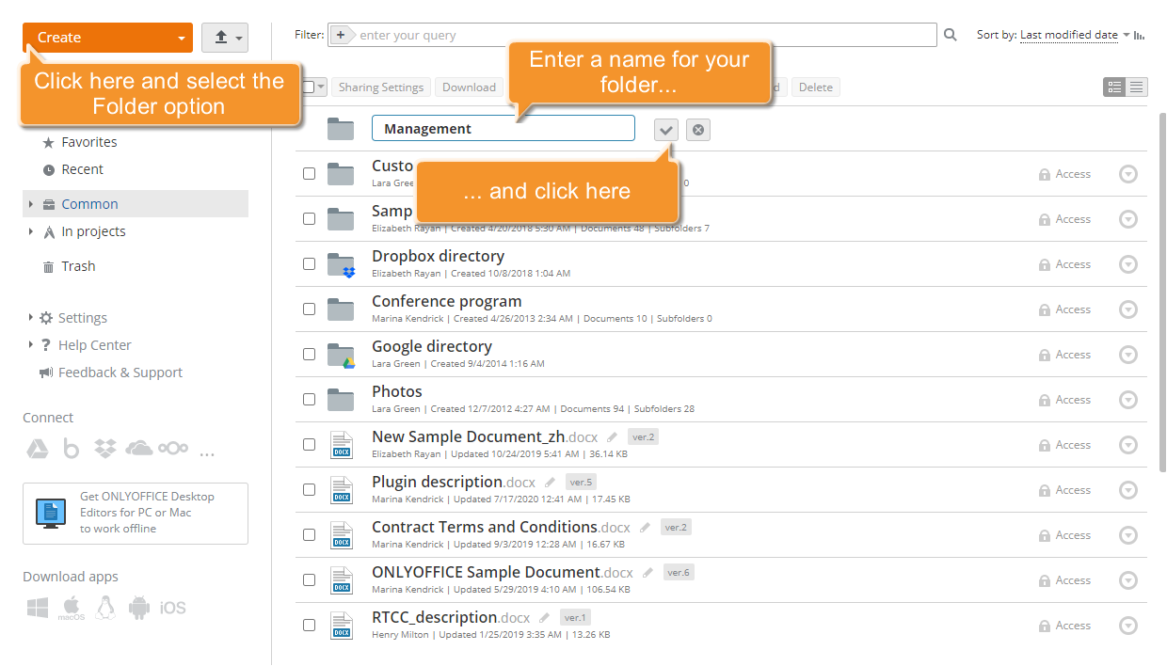The width and height of the screenshot is (1167, 666).
Task: Connect a Dropbox account
Action: pos(104,448)
